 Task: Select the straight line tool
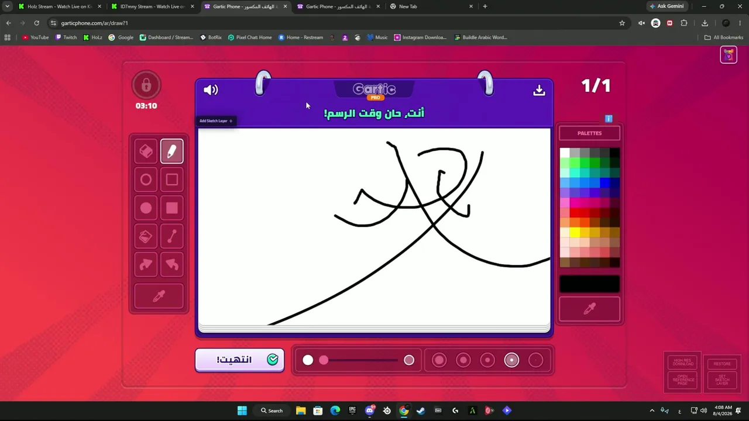[x=171, y=236]
